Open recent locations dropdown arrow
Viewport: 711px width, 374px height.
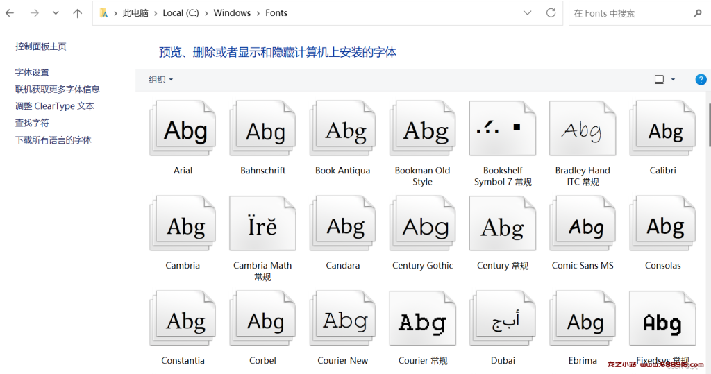pos(56,13)
